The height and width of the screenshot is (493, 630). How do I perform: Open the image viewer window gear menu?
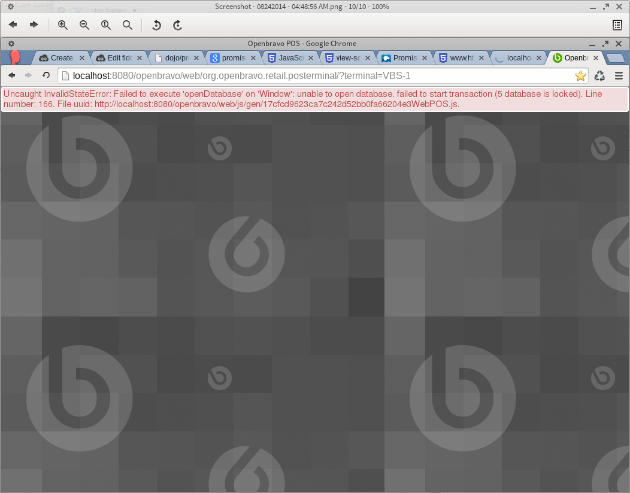11,7
